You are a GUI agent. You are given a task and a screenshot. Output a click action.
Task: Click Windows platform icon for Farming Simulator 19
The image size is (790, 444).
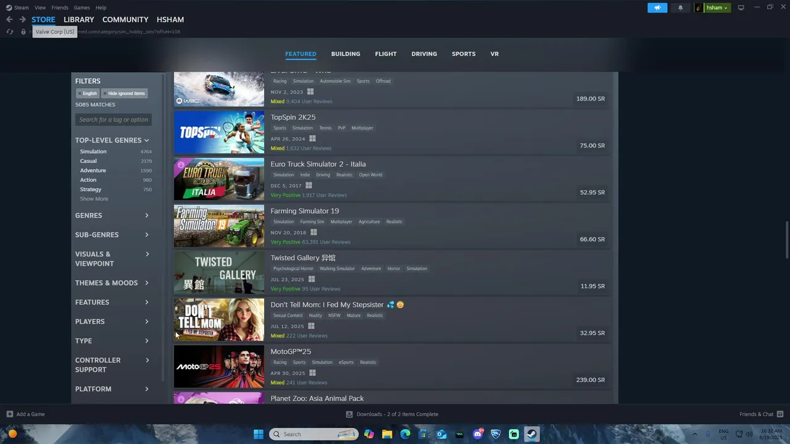314,232
